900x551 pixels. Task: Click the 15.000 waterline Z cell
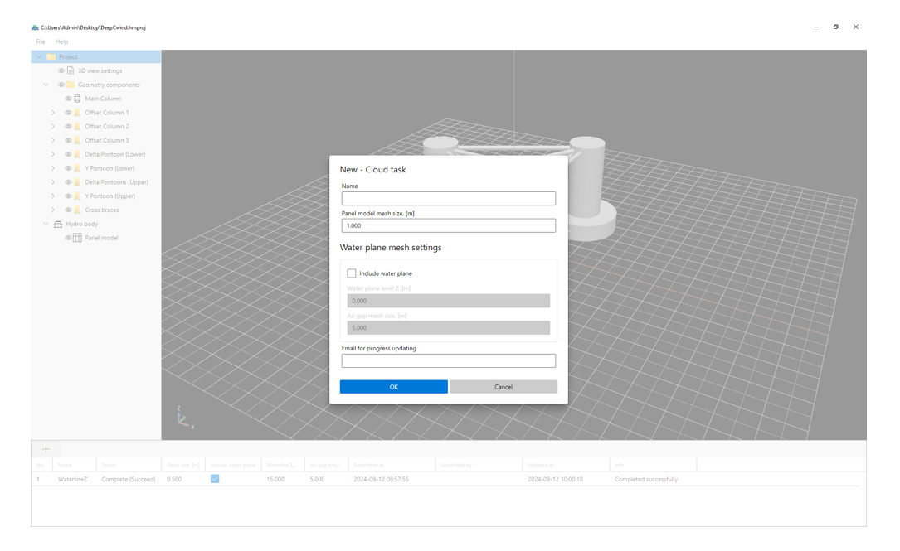275,480
